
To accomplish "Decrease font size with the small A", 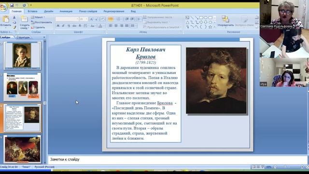I will pyautogui.click(x=97, y=19).
